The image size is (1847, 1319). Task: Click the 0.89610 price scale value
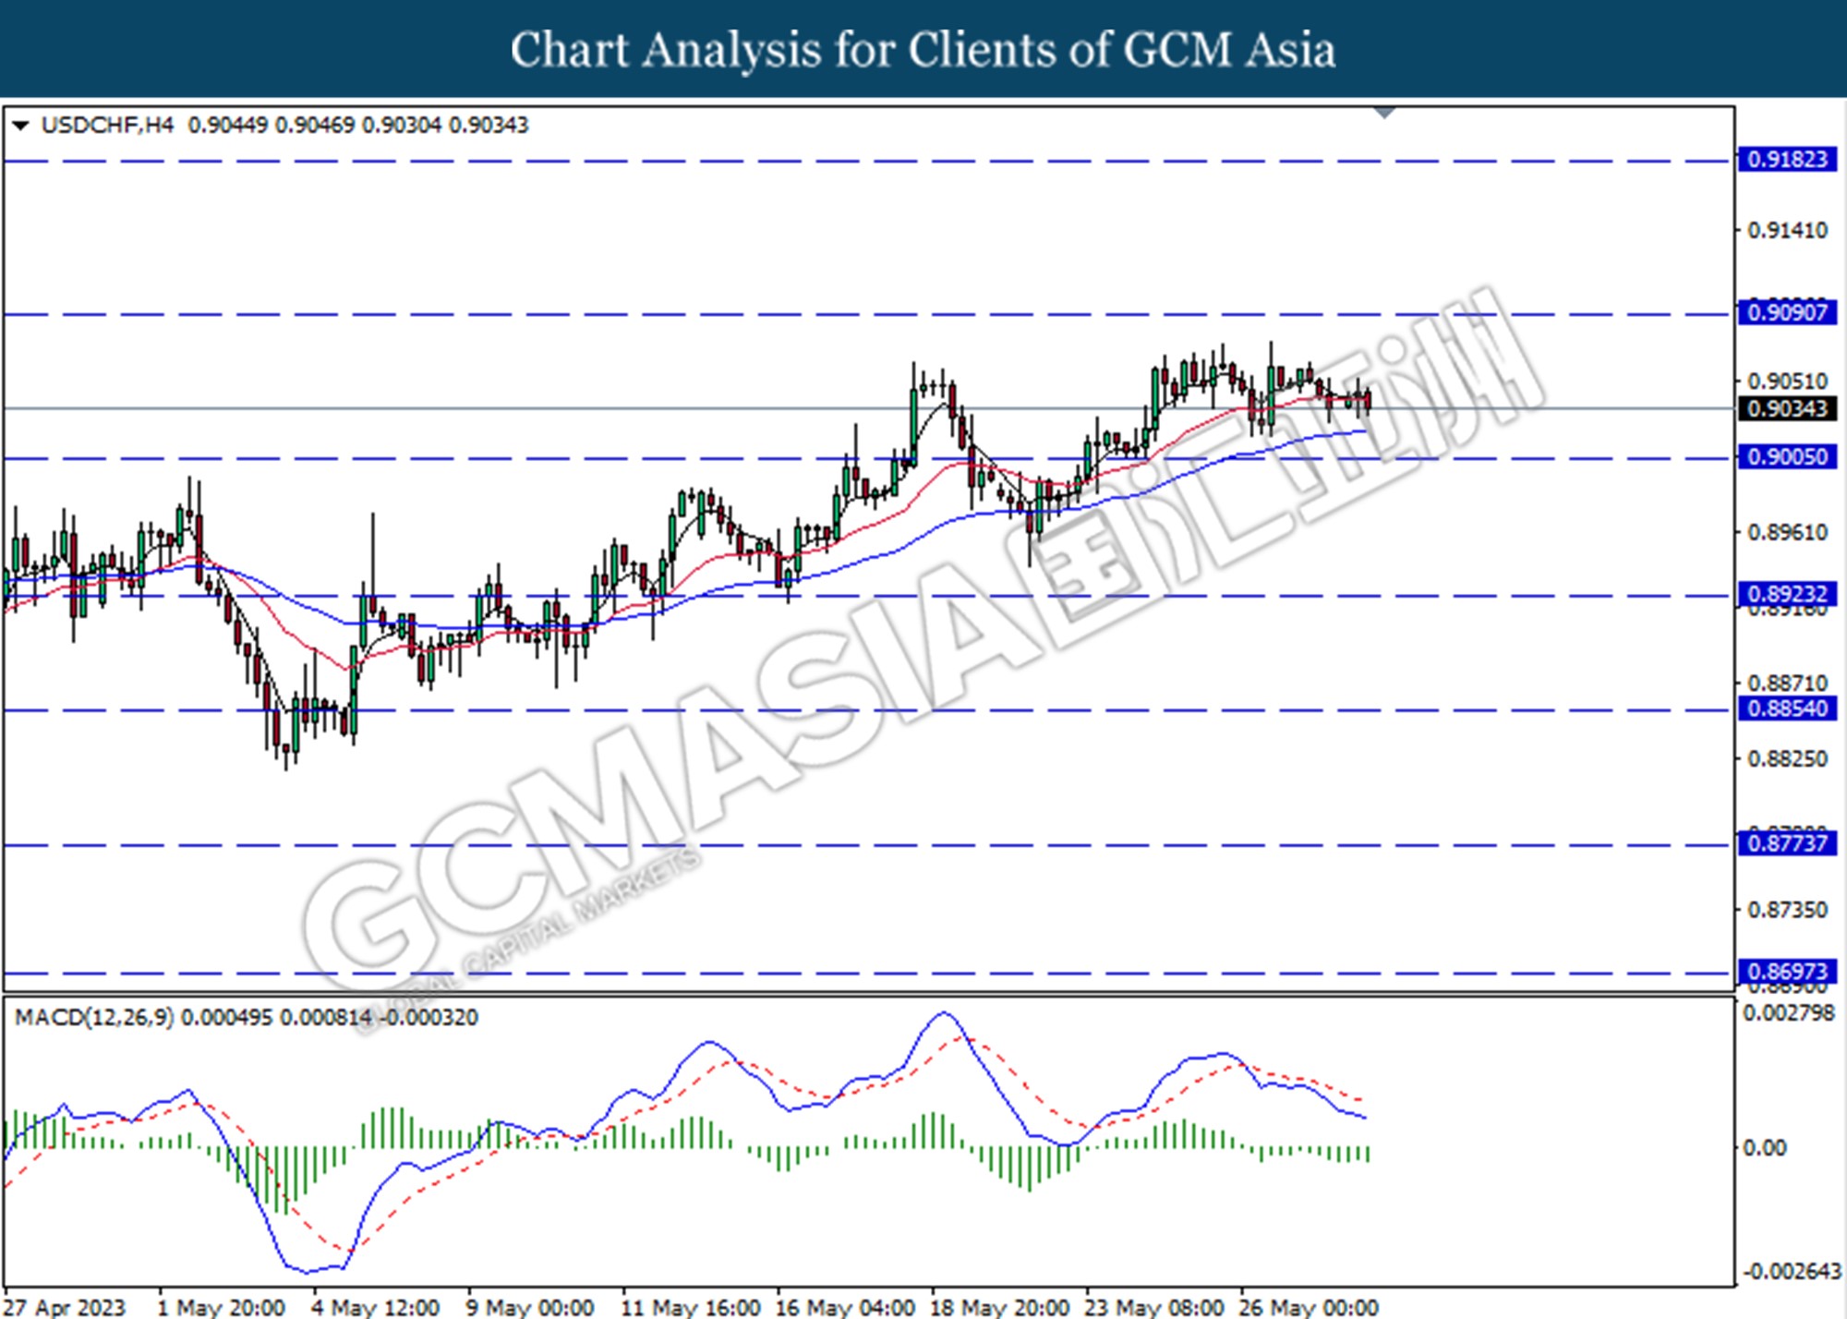click(1787, 532)
